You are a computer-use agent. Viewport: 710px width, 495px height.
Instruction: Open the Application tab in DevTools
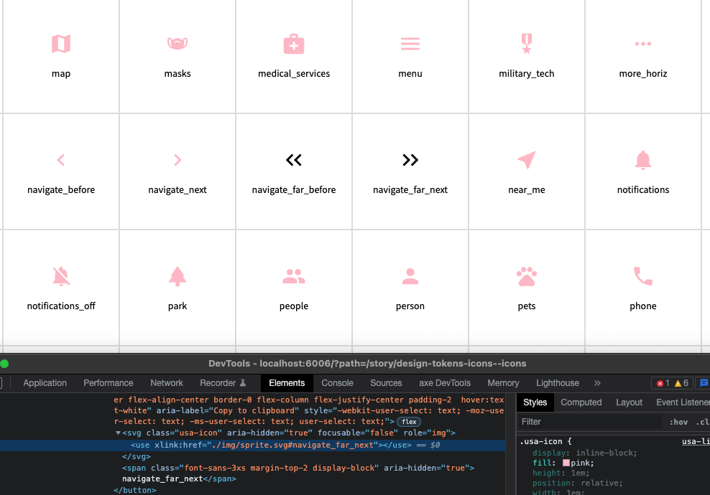click(45, 383)
